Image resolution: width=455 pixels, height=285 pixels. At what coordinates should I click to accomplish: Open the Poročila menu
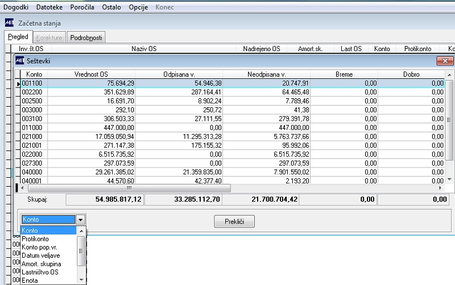point(82,7)
